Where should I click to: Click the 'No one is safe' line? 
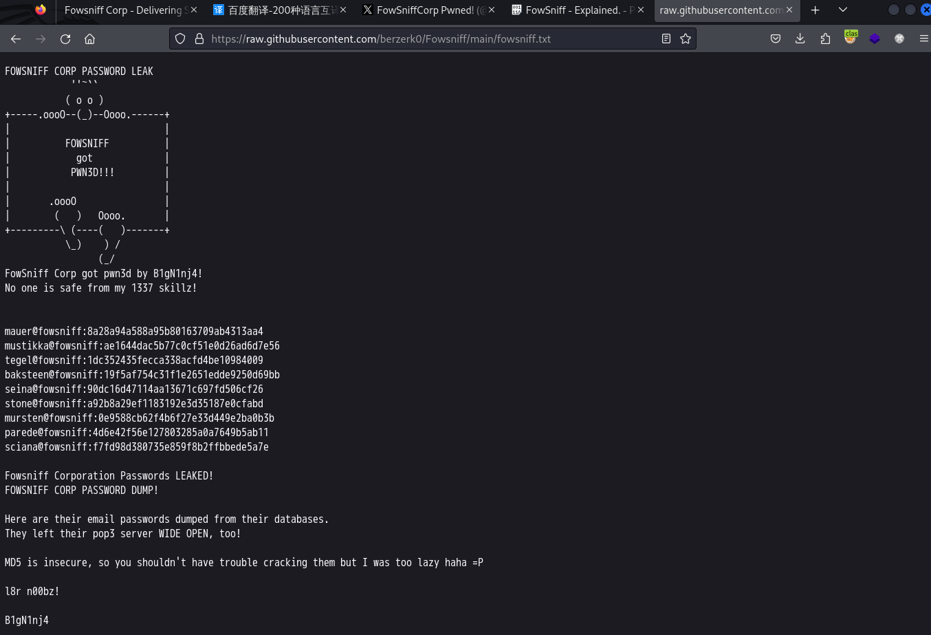[101, 288]
